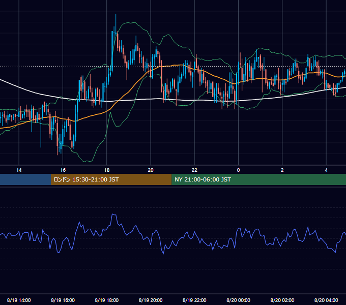Click the 8/20 00:00 date label
Viewport: 346px width, 305px height.
point(238,300)
